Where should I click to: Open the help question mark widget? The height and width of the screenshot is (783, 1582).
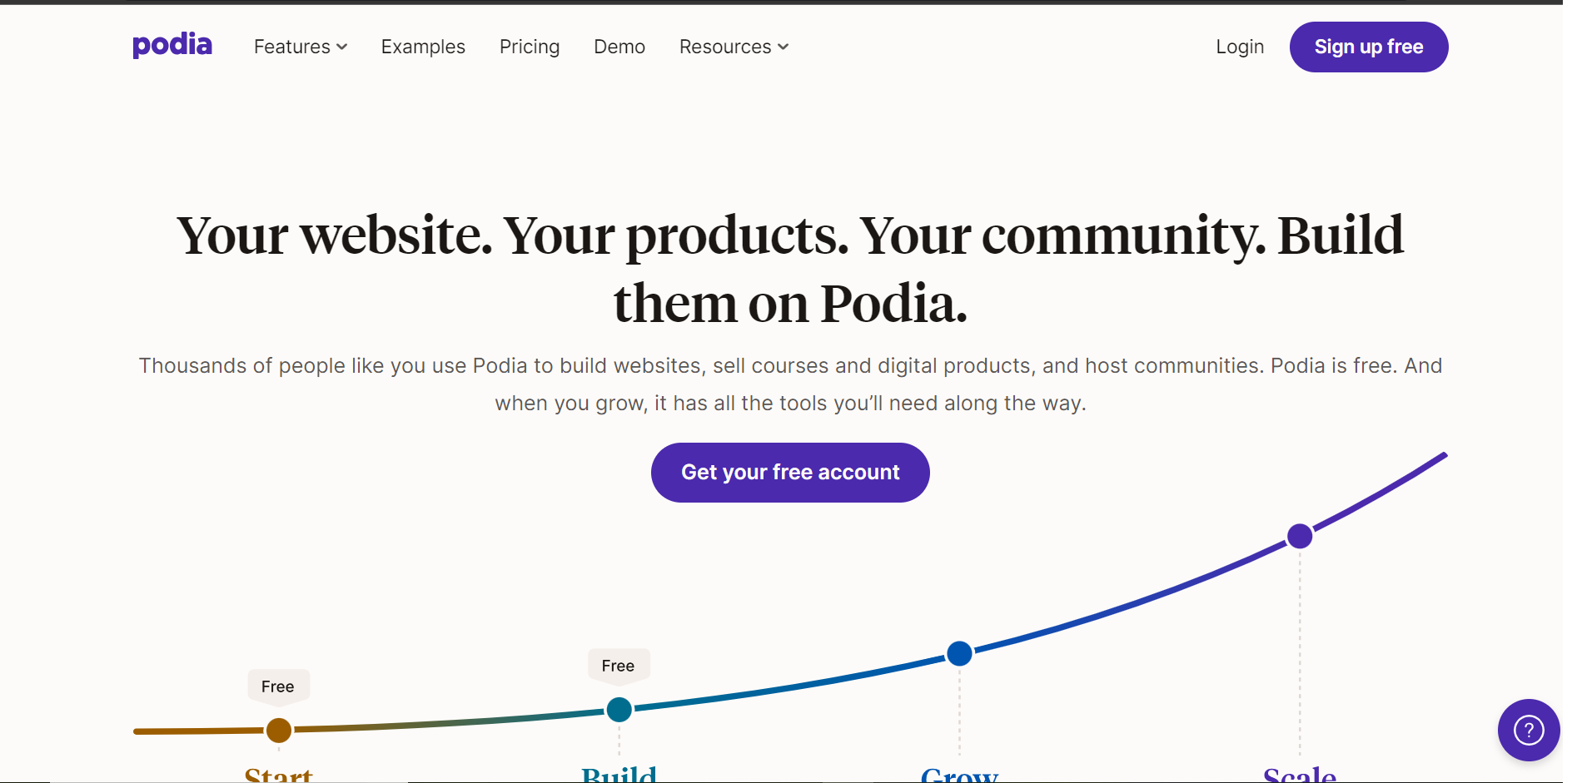[1528, 730]
